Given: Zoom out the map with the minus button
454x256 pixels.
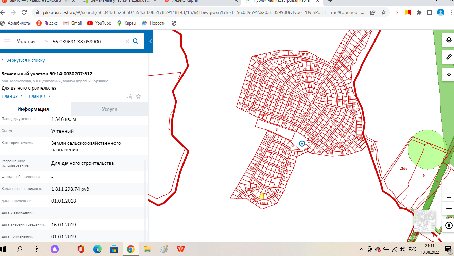Looking at the screenshot, I should (x=449, y=208).
